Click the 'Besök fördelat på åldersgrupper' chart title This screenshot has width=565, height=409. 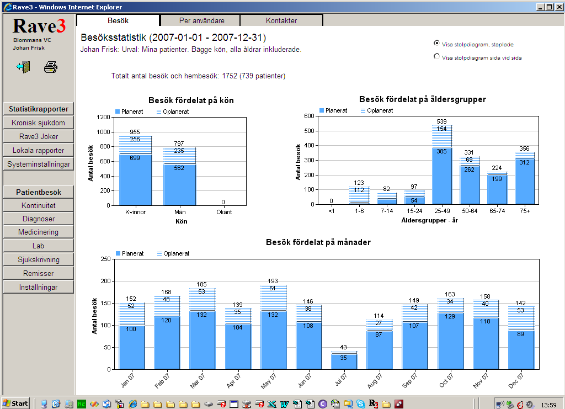click(422, 99)
